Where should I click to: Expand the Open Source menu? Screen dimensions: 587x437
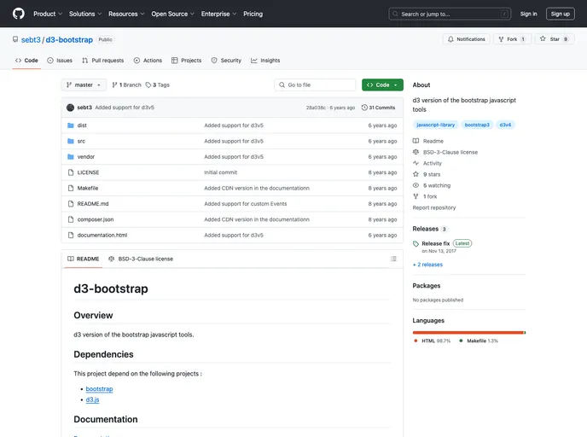click(x=172, y=14)
